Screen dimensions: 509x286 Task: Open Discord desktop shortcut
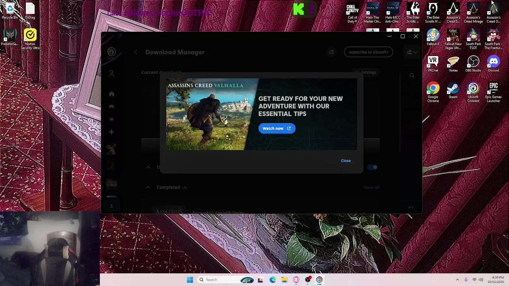[493, 64]
